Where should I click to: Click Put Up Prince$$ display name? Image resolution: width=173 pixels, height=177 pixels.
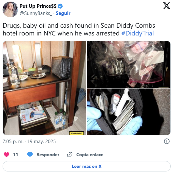[x=38, y=6]
